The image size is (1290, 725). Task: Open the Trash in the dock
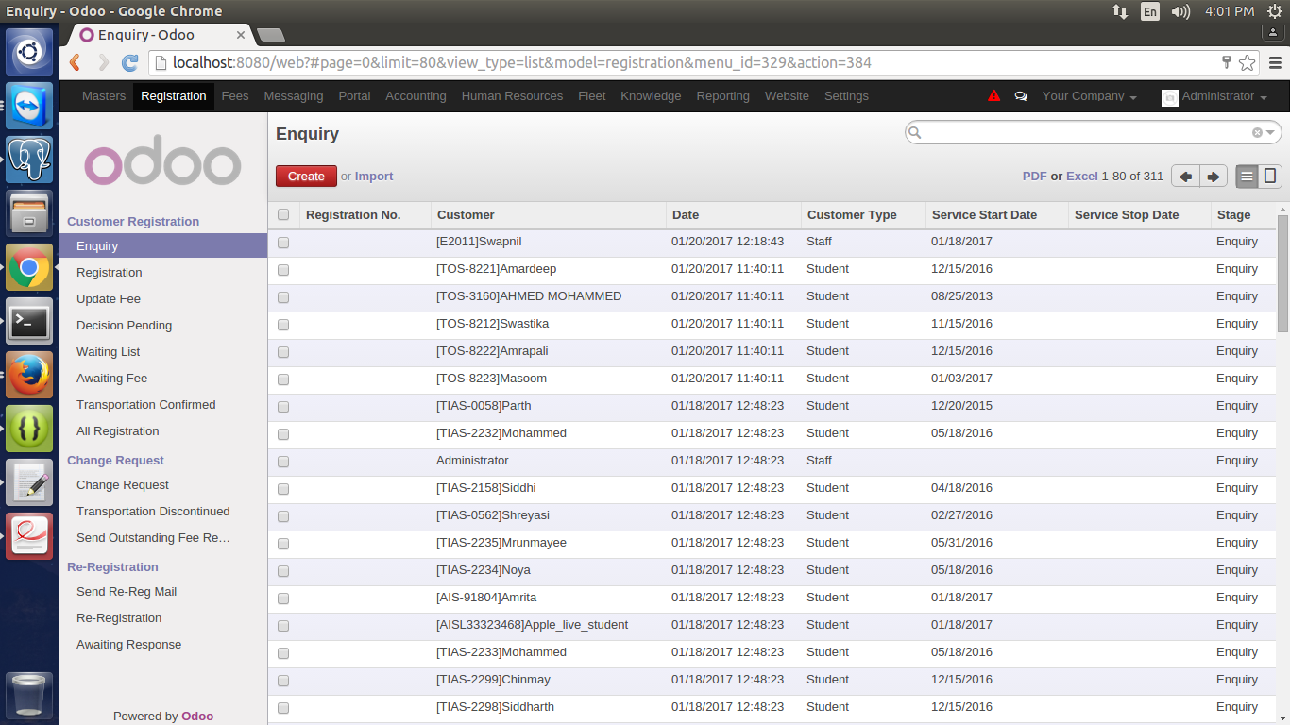point(29,696)
